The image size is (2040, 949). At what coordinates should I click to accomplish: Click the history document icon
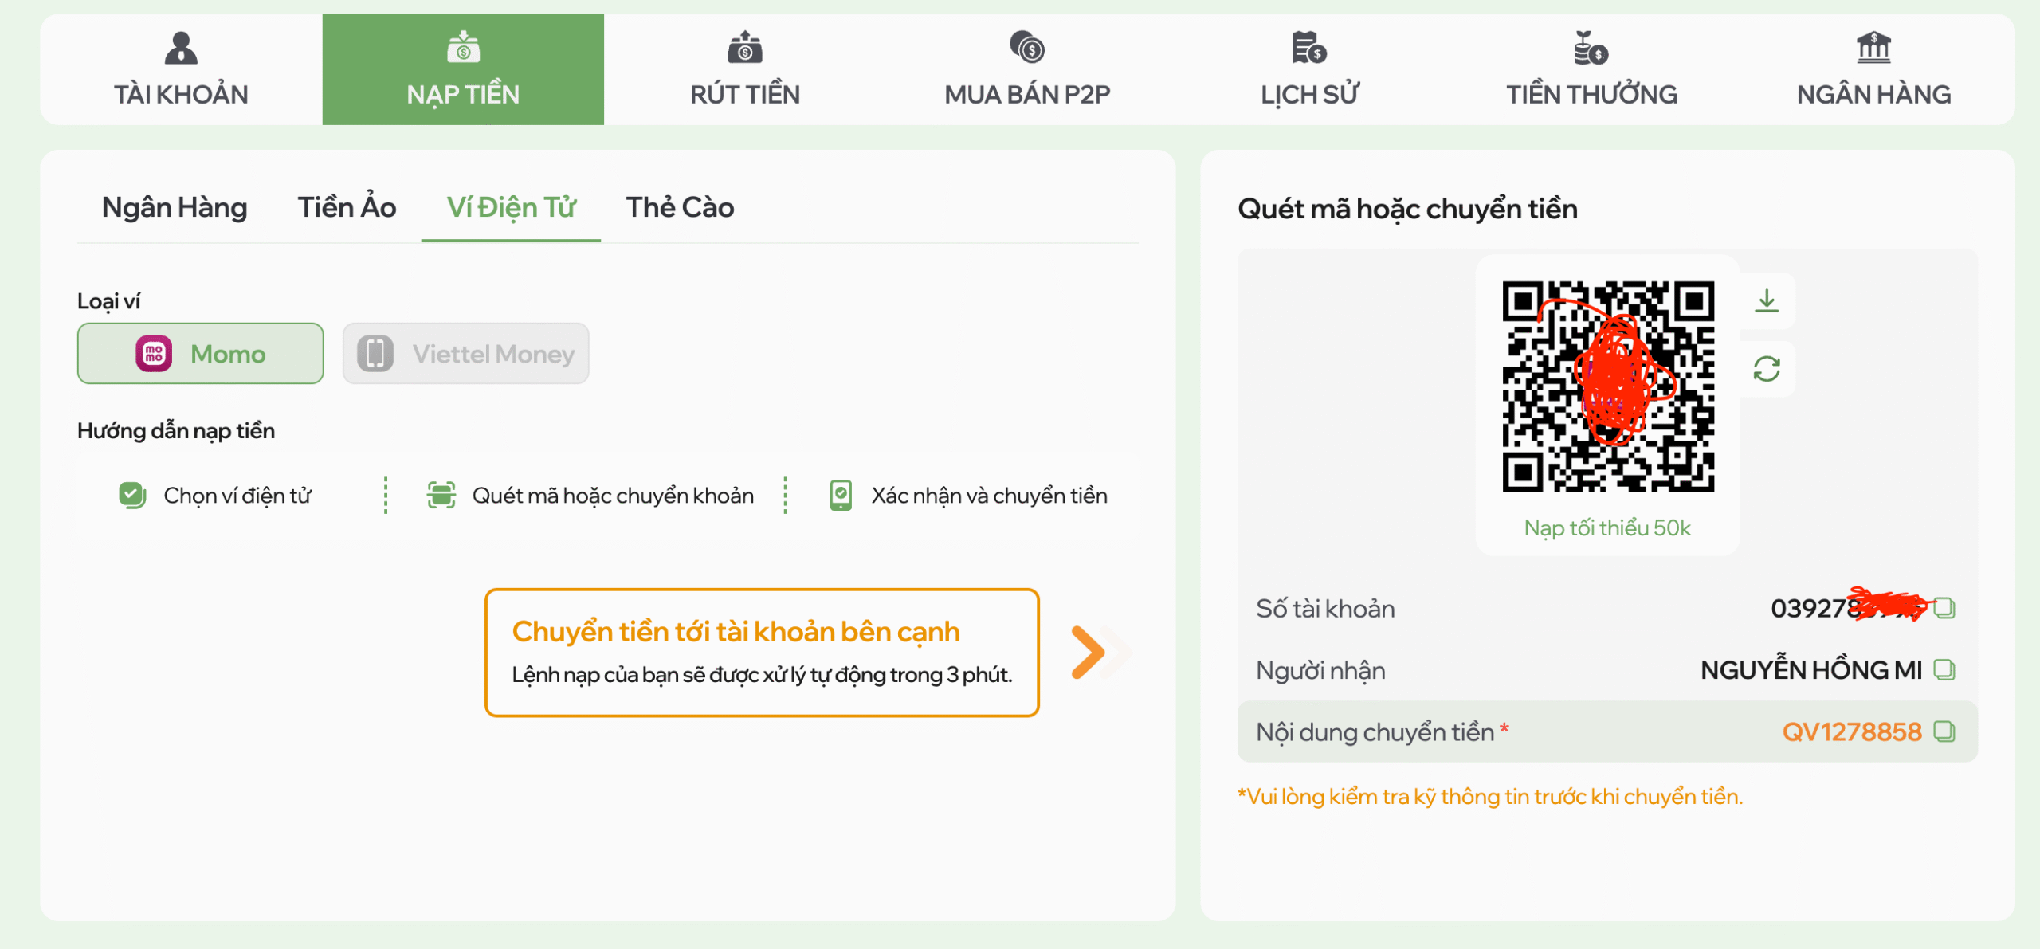point(1309,48)
